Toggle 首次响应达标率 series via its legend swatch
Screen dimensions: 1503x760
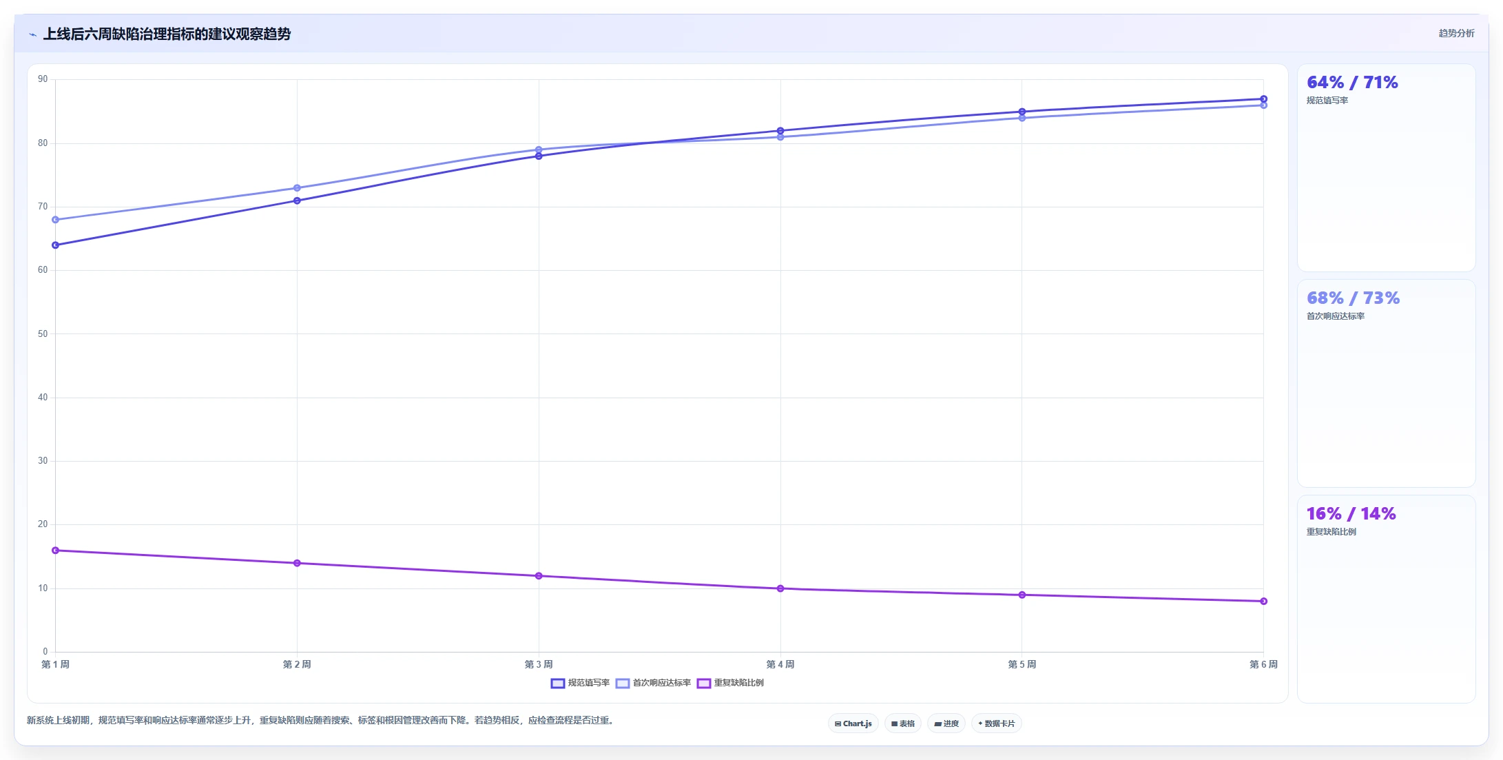coord(623,684)
